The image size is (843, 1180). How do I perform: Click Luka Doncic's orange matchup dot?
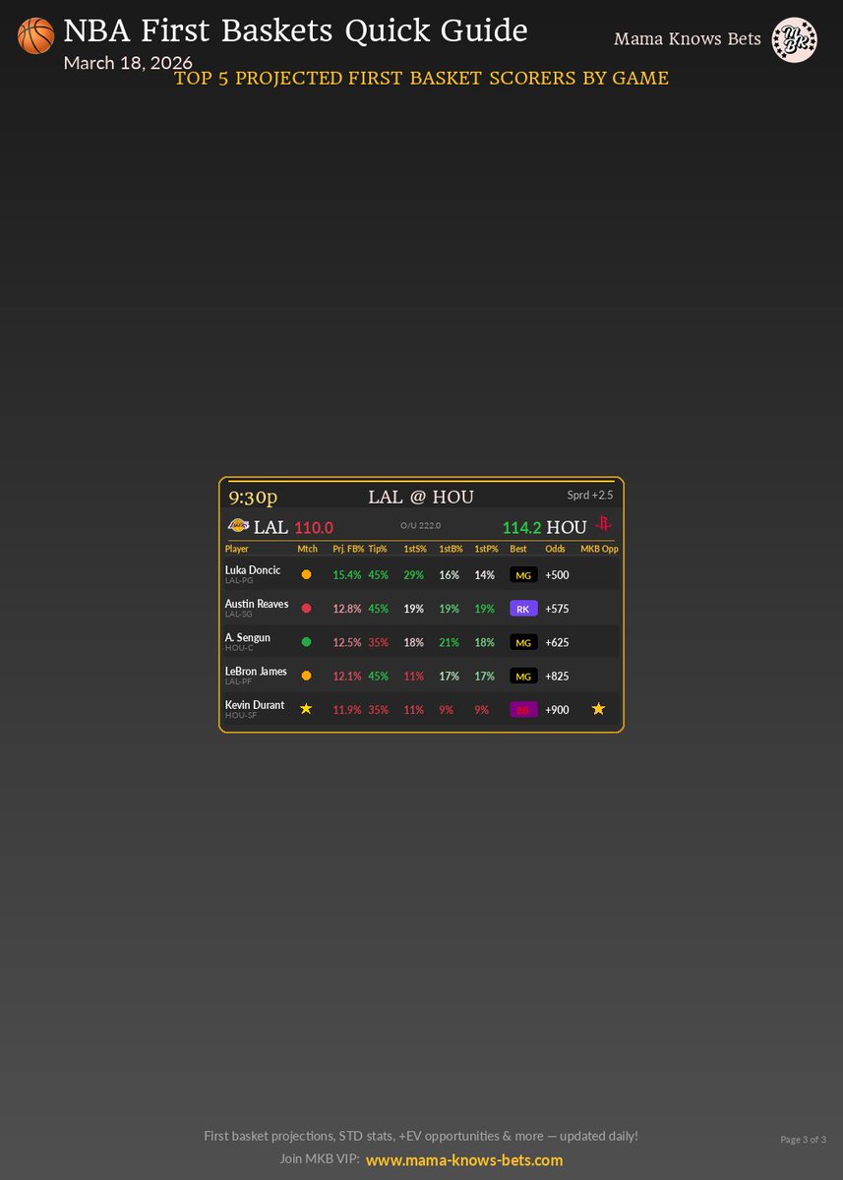tap(306, 575)
